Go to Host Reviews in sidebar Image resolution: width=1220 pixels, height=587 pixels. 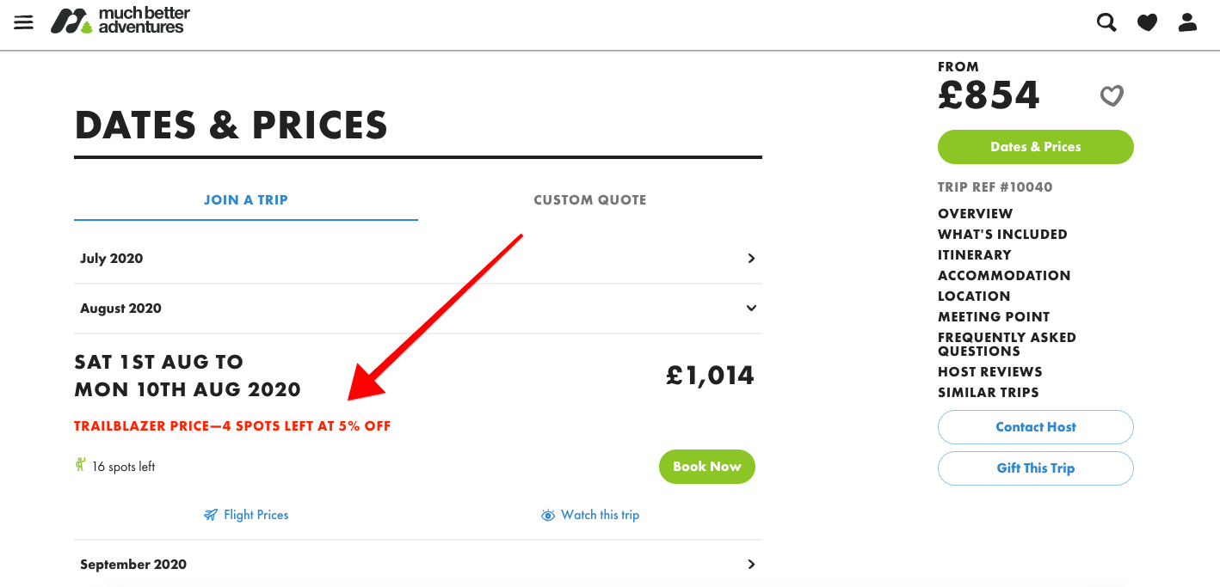989,371
